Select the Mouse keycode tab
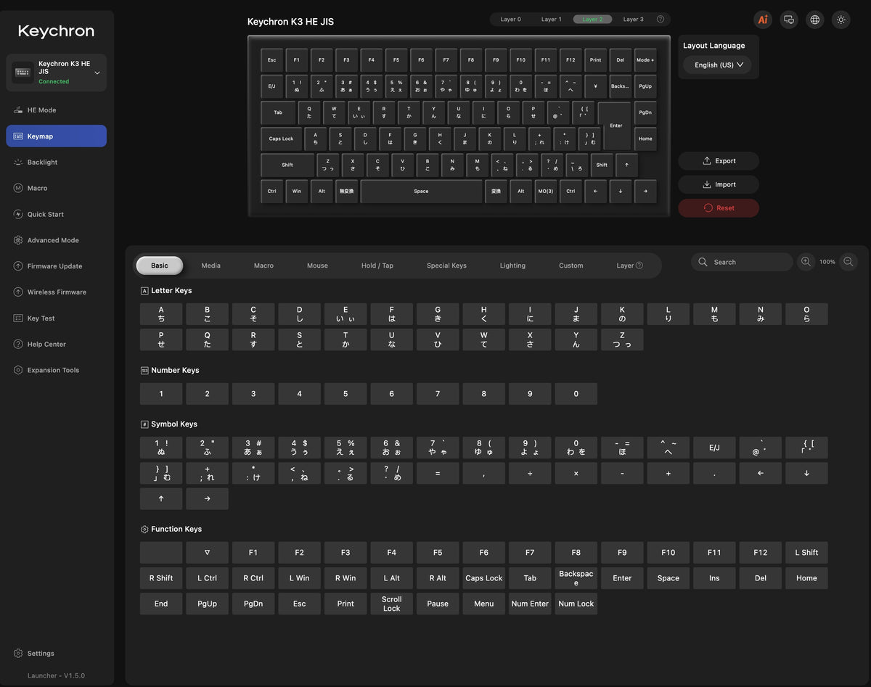The height and width of the screenshot is (687, 871). point(317,266)
